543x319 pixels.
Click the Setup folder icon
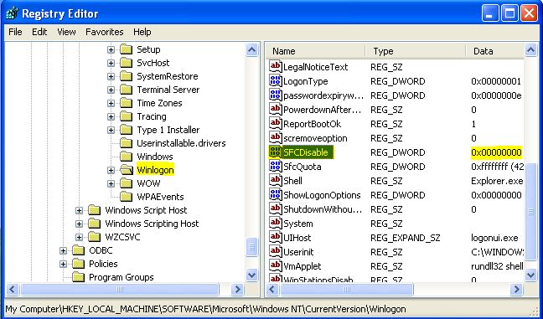126,49
